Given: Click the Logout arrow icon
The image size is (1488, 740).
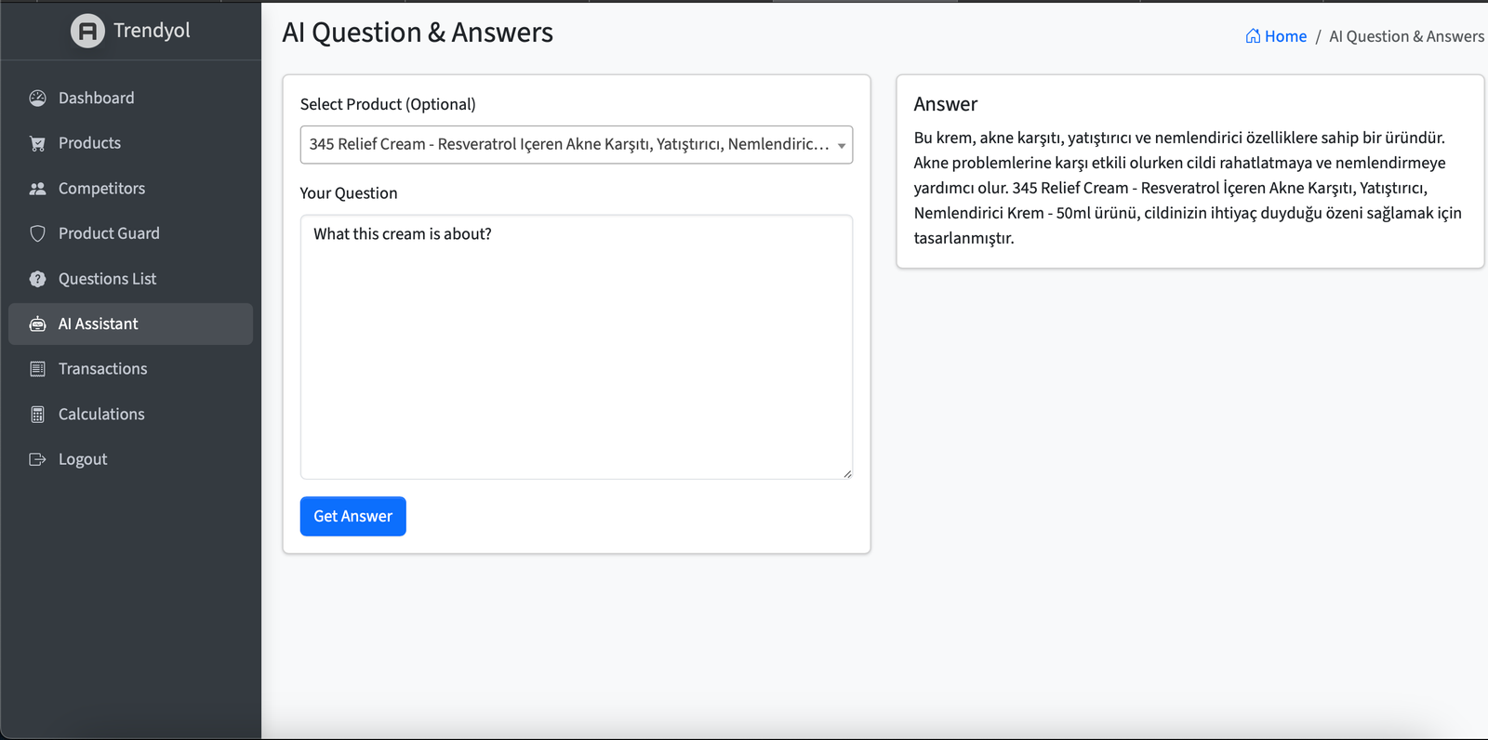Looking at the screenshot, I should [37, 459].
